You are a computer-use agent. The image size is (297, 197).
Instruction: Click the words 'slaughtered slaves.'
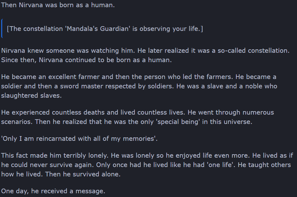[32, 96]
